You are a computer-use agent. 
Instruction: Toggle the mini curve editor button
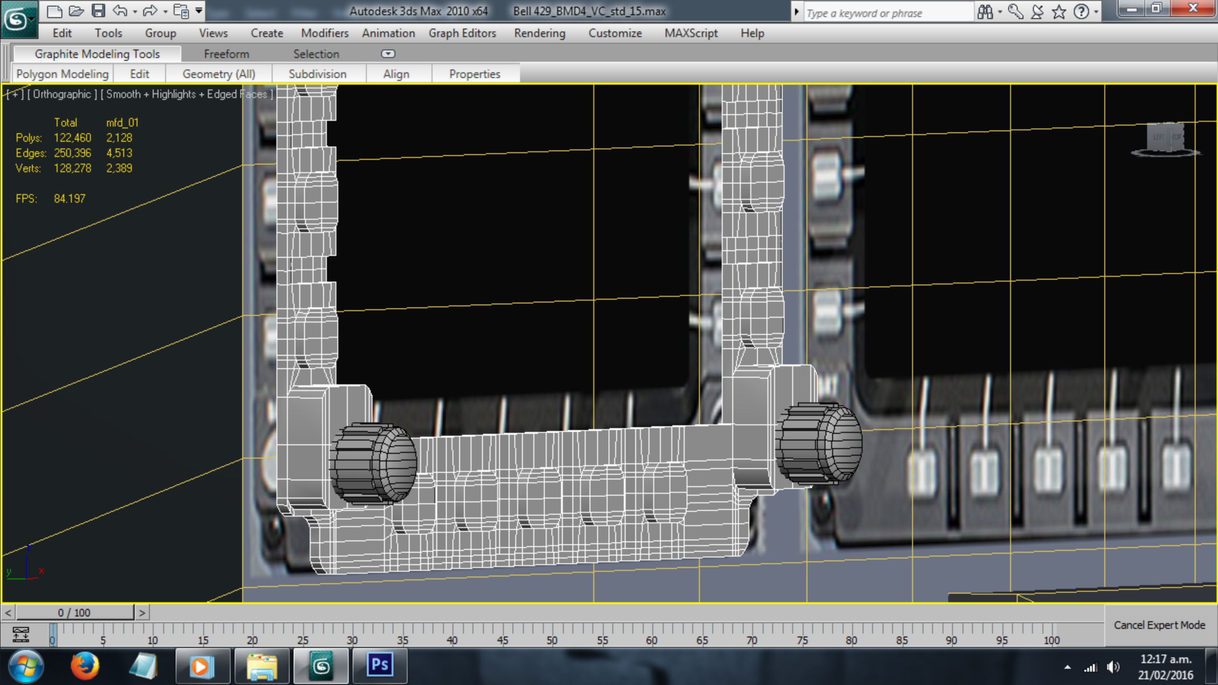coord(20,634)
